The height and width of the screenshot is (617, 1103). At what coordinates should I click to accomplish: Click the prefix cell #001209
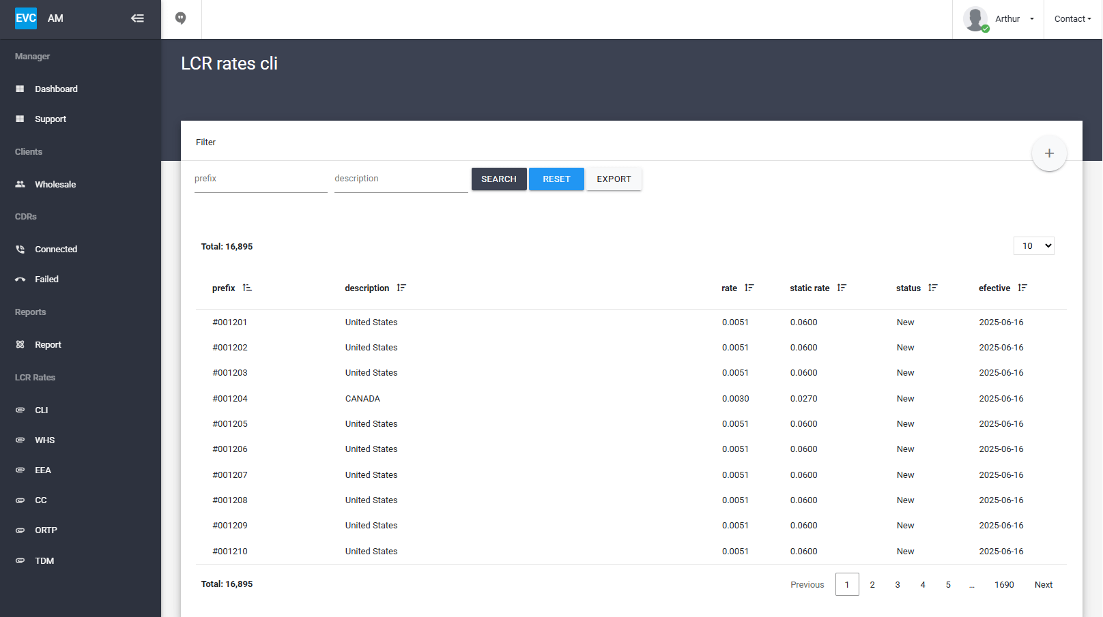click(x=230, y=526)
